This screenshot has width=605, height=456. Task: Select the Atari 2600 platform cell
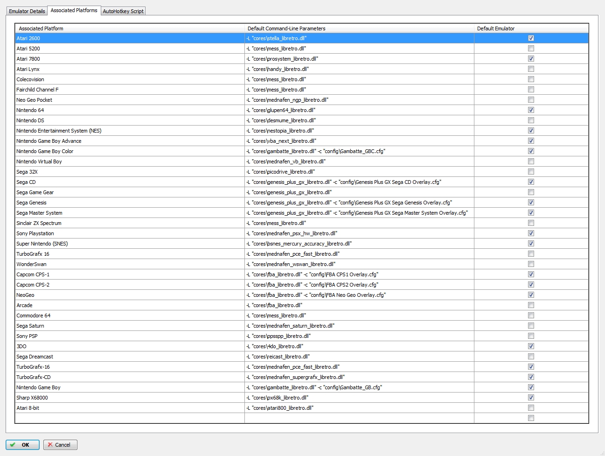coord(130,38)
